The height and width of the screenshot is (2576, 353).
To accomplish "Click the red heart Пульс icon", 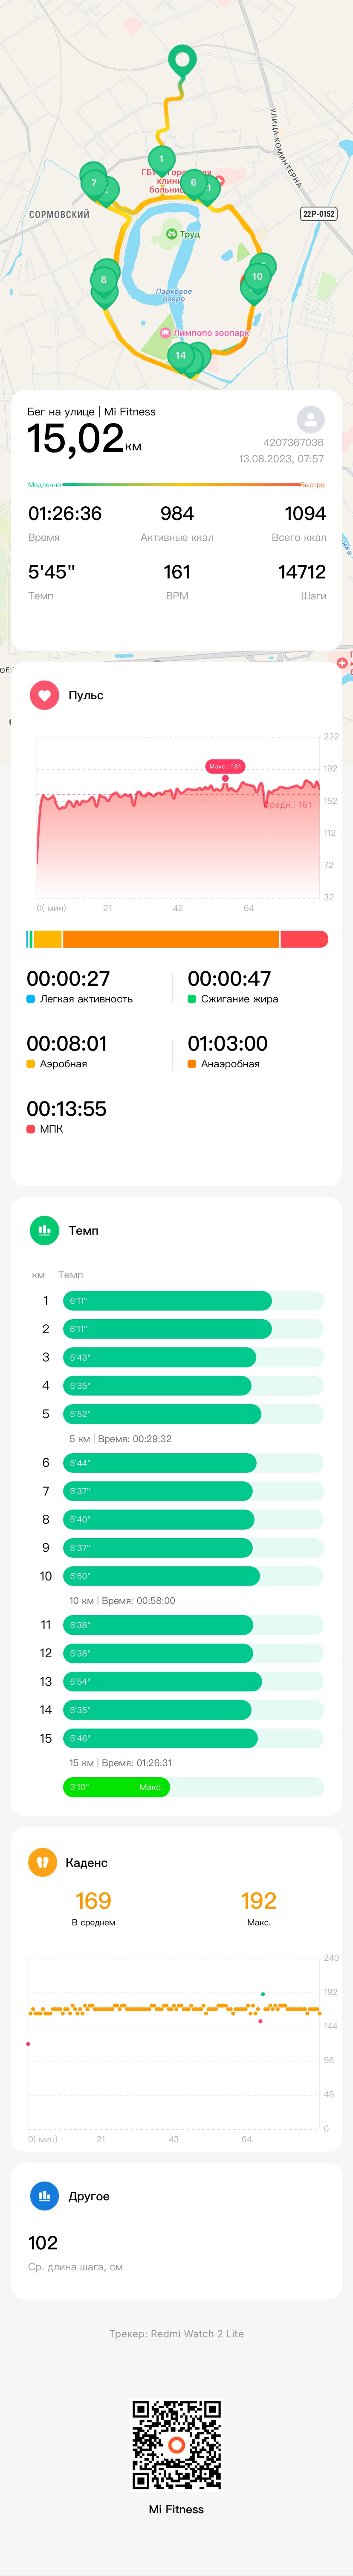I will 44,695.
